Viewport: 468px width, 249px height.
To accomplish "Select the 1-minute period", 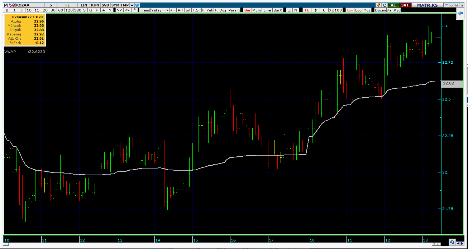I will click(x=14, y=10).
